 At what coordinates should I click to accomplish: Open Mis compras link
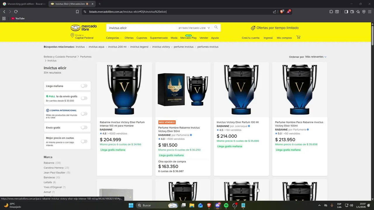click(x=284, y=38)
